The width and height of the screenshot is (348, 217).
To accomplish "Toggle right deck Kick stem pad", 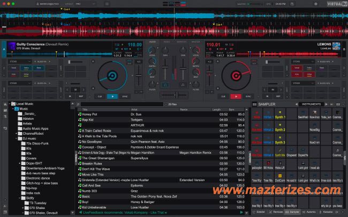I will pyautogui.click(x=297, y=74).
